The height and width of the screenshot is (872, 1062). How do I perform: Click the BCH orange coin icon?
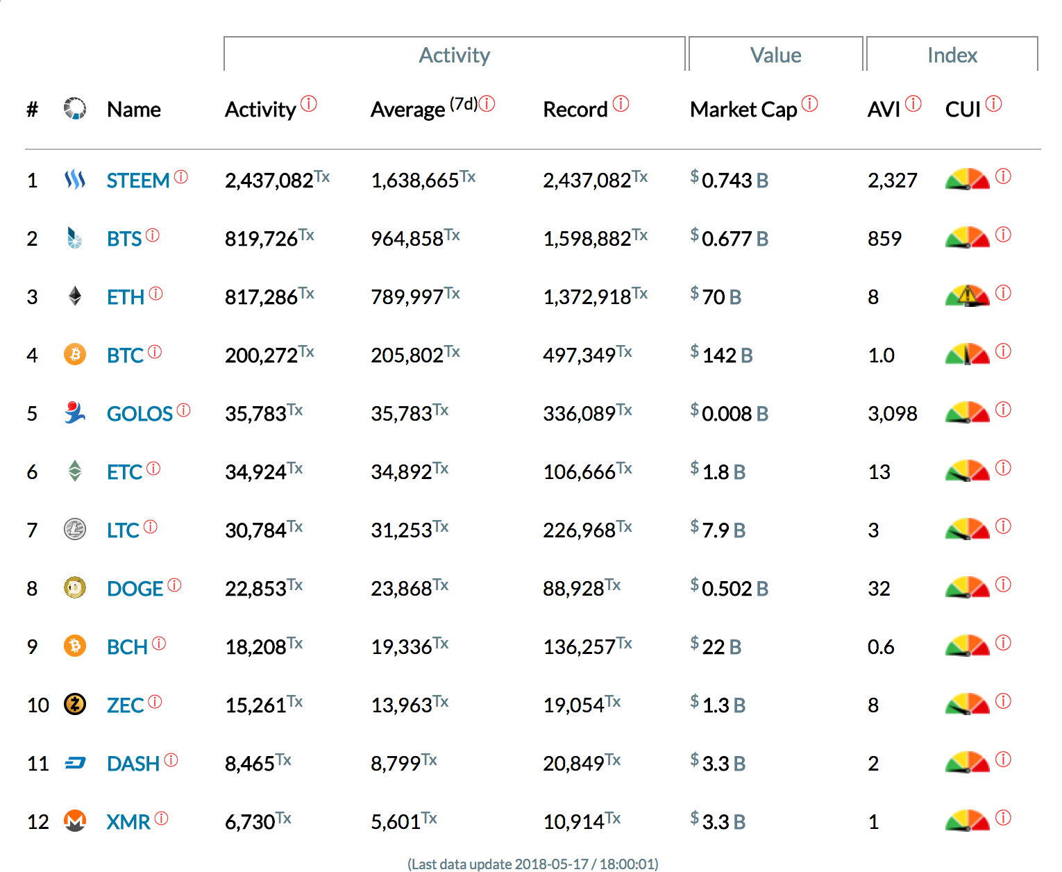75,646
